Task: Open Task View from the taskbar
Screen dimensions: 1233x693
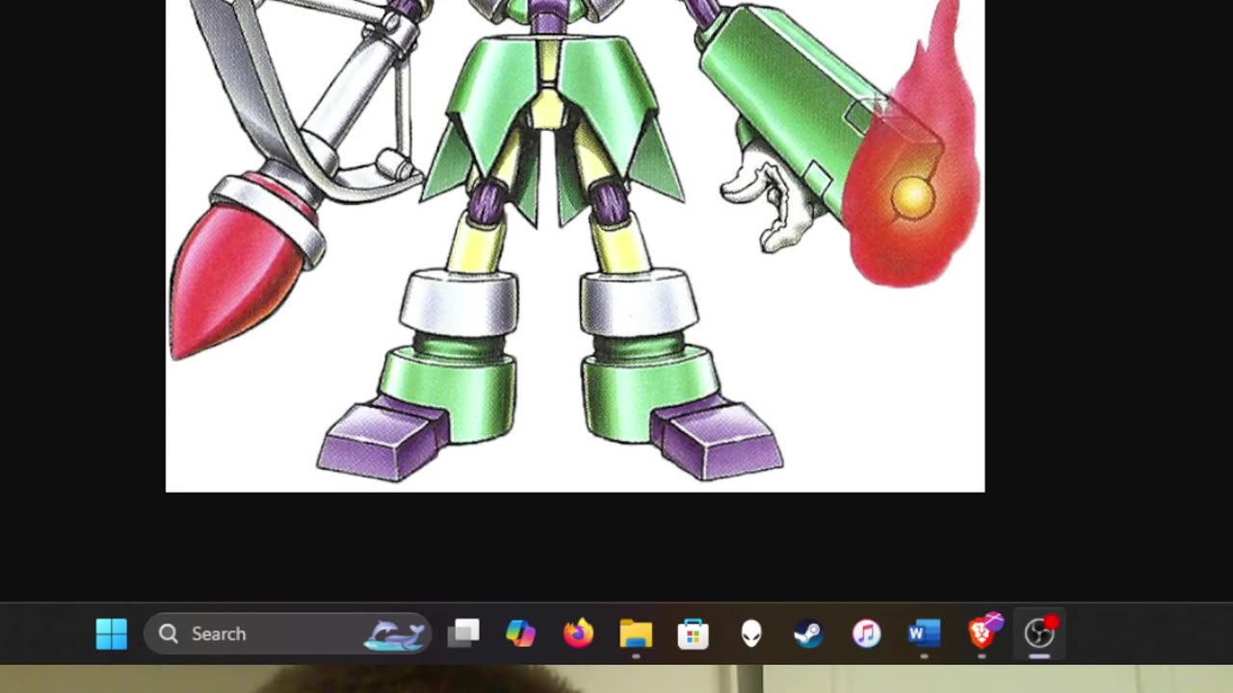Action: point(463,633)
